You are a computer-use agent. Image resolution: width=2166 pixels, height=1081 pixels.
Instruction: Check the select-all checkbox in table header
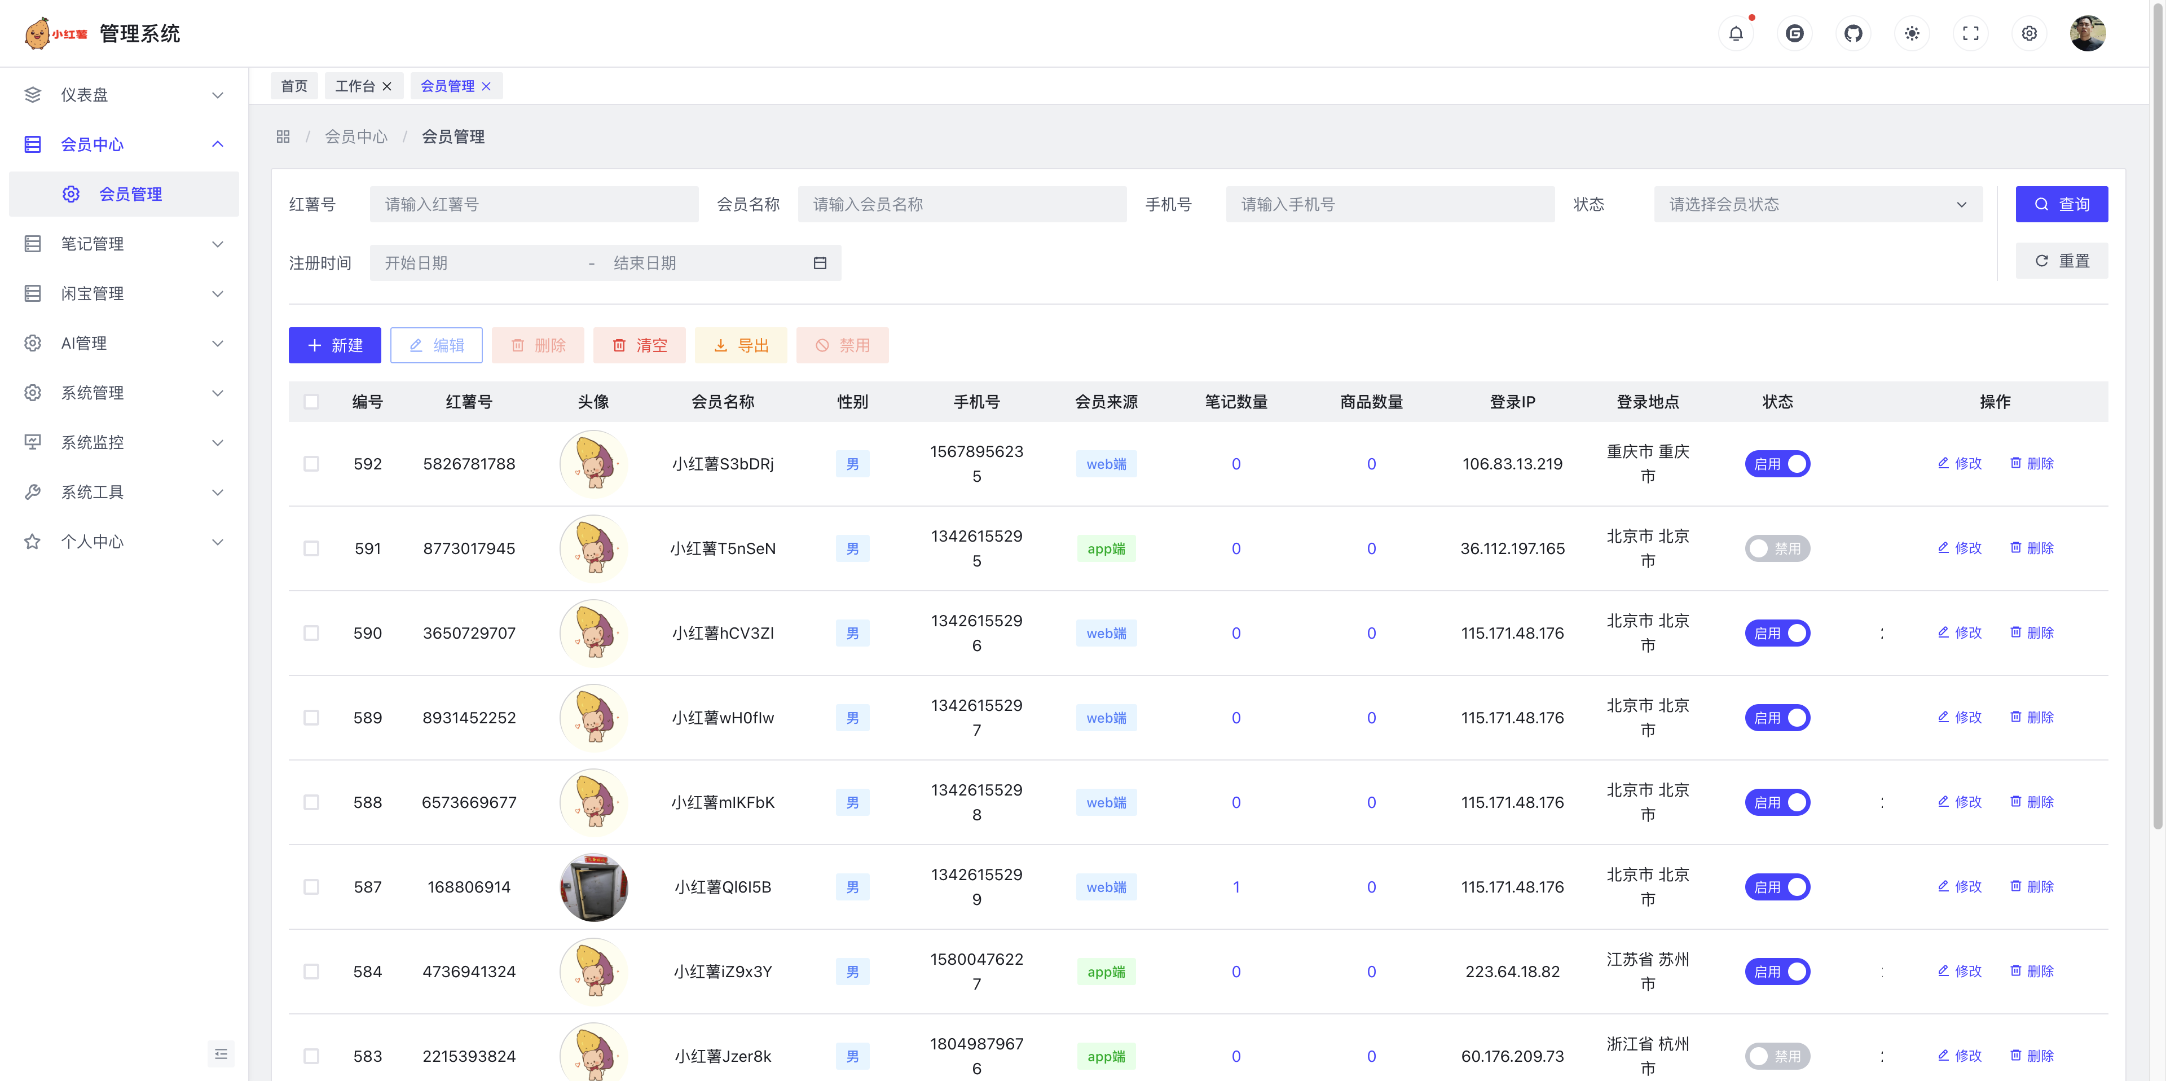point(311,401)
